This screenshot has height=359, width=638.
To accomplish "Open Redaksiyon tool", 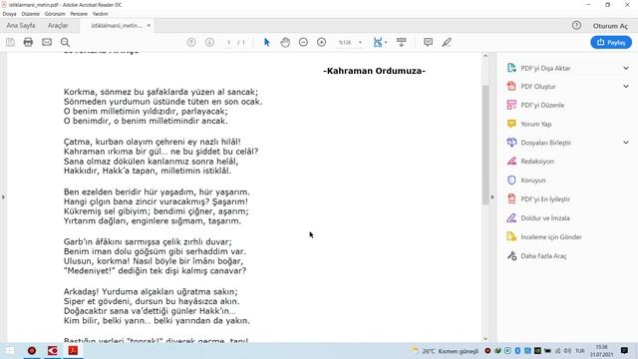I will click(537, 162).
